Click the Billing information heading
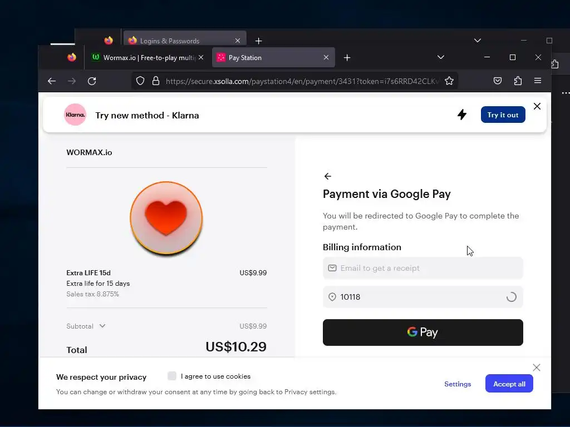Image resolution: width=570 pixels, height=427 pixels. (362, 247)
